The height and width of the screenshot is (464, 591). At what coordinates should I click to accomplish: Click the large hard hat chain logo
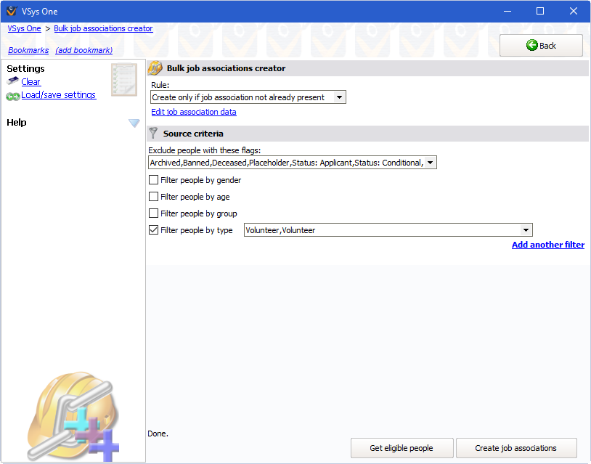pyautogui.click(x=74, y=417)
